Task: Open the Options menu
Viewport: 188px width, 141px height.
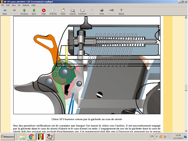Action: pos(26,5)
